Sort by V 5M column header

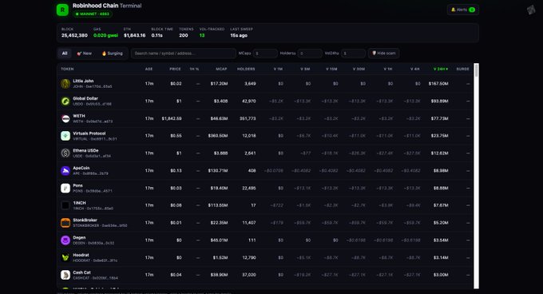(x=305, y=69)
